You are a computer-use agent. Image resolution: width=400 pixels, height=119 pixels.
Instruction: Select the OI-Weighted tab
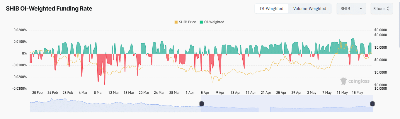[271, 8]
